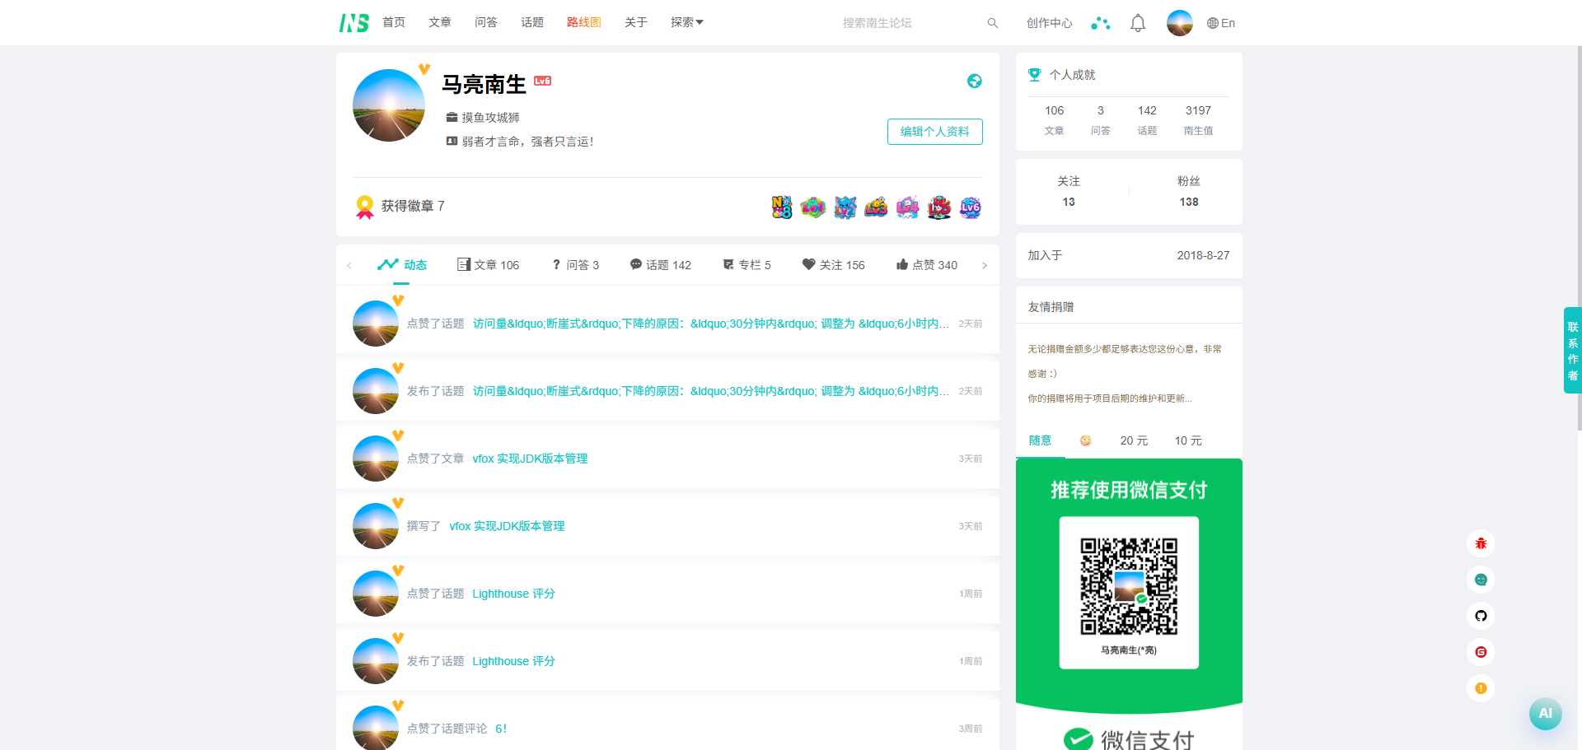The width and height of the screenshot is (1582, 750).
Task: Open the notifications bell
Action: point(1138,23)
